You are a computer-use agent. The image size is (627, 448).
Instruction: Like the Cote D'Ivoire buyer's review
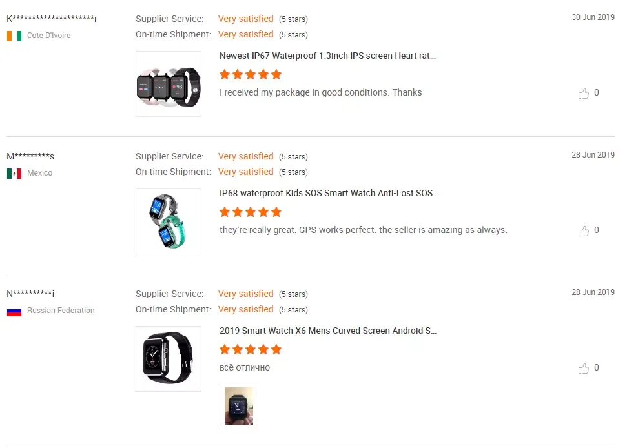point(584,94)
